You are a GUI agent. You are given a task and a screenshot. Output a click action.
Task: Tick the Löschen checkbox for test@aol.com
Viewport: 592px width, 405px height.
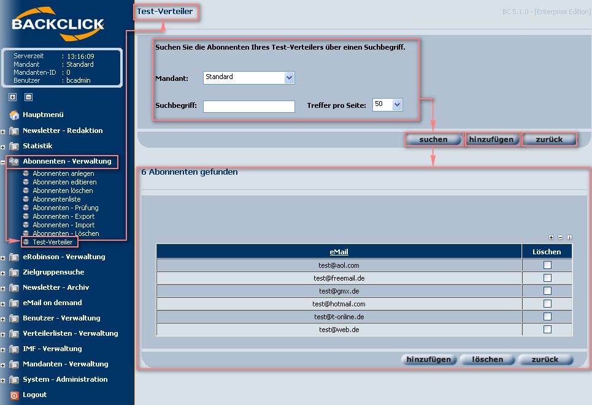(547, 265)
